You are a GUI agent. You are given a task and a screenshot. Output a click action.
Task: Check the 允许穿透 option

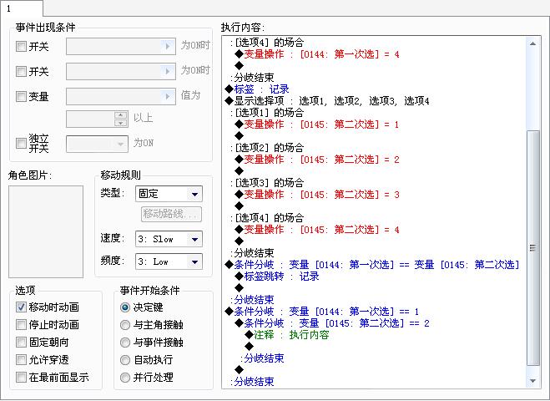[x=21, y=360]
